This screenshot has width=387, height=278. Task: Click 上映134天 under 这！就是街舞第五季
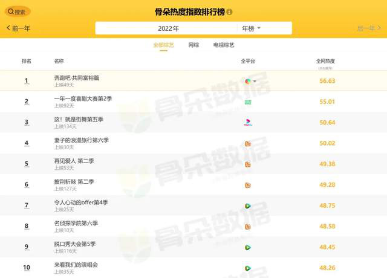tap(65, 126)
